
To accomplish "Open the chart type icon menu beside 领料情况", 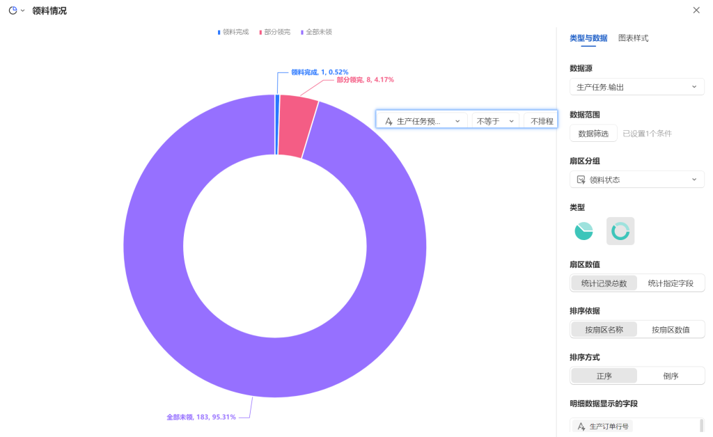I will coord(13,10).
